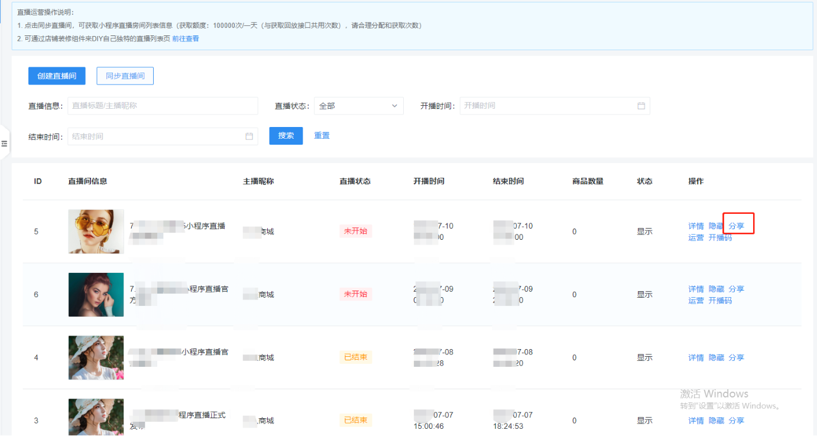Click the blue 搜索 button
The height and width of the screenshot is (443, 817).
click(x=286, y=135)
